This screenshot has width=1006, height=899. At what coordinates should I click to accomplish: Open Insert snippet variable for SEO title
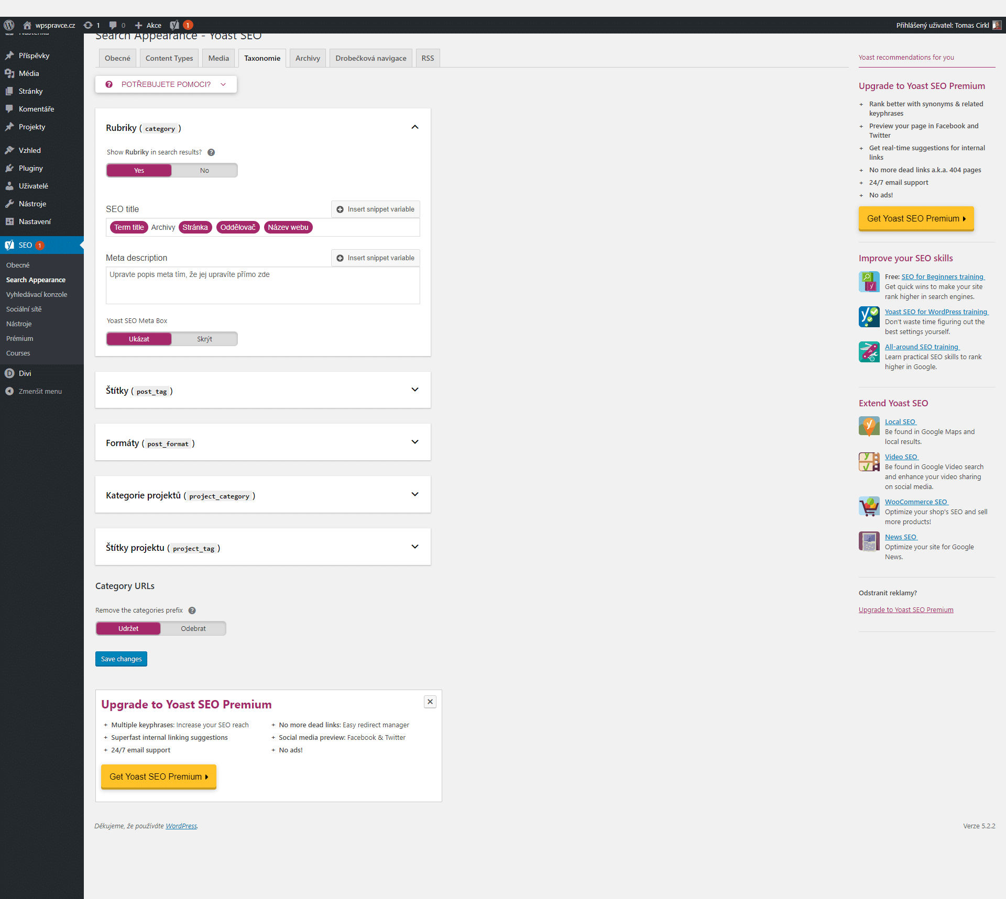376,209
